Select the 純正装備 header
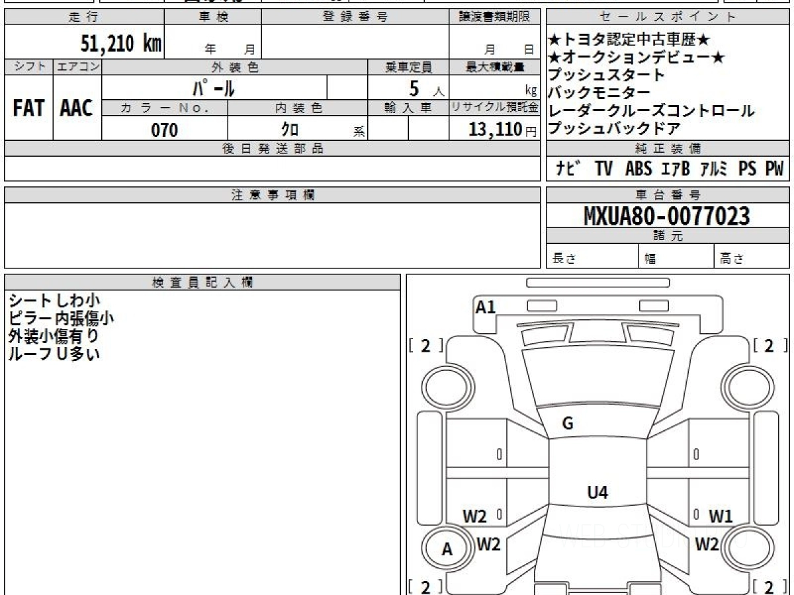794x595 pixels. 668,149
